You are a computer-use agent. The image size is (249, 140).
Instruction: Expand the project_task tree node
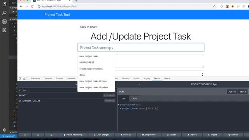click(x=119, y=105)
